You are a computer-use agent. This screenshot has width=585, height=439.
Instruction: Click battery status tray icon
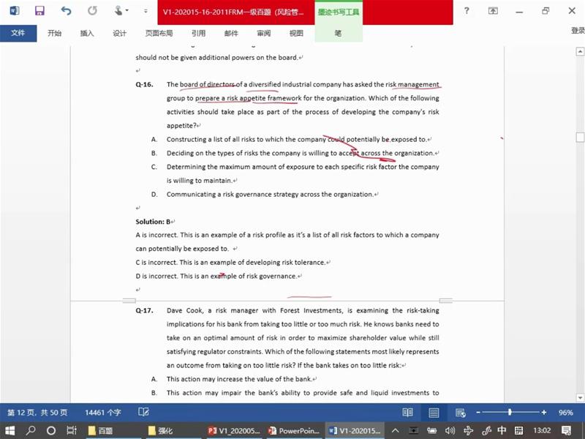431,430
